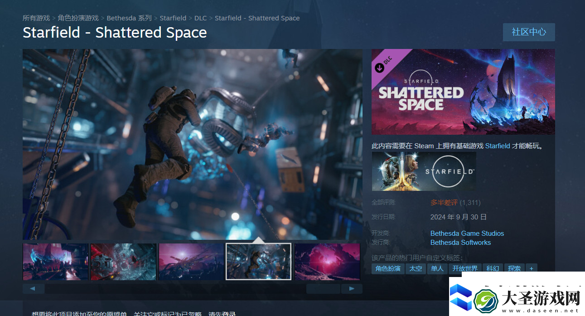Click the main astronaut screenshot image
Viewport: 585px width, 316px height.
click(x=193, y=144)
